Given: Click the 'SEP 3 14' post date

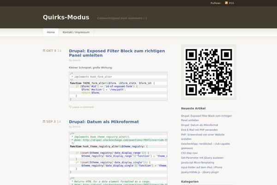Looking at the screenshot, I should point(54,122).
